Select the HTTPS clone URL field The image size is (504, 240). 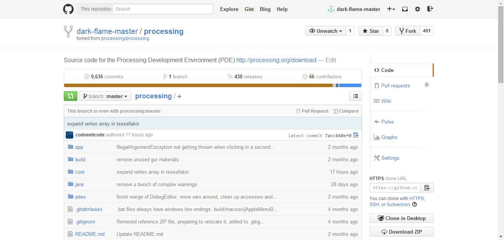[395, 188]
